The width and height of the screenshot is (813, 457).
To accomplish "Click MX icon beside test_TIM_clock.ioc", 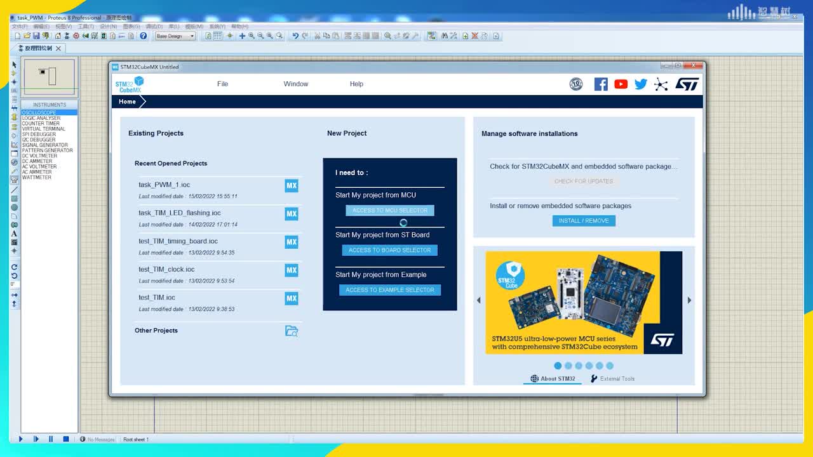I will point(292,270).
